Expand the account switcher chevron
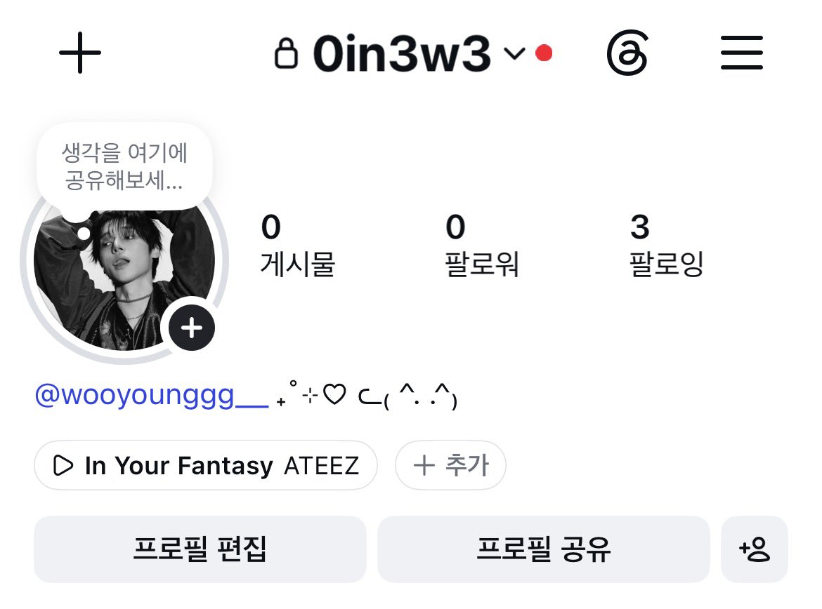This screenshot has height=609, width=822. [514, 53]
